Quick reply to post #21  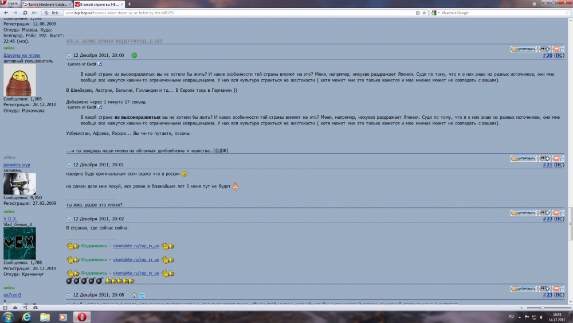pos(558,158)
